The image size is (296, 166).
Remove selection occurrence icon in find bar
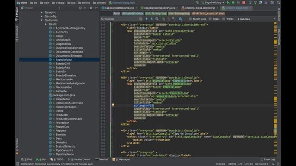pos(168,19)
